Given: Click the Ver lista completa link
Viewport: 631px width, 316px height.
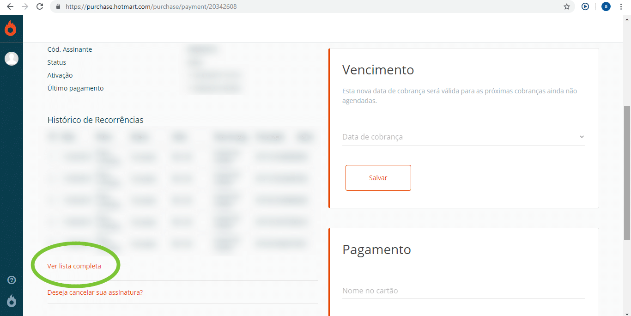Looking at the screenshot, I should tap(74, 266).
